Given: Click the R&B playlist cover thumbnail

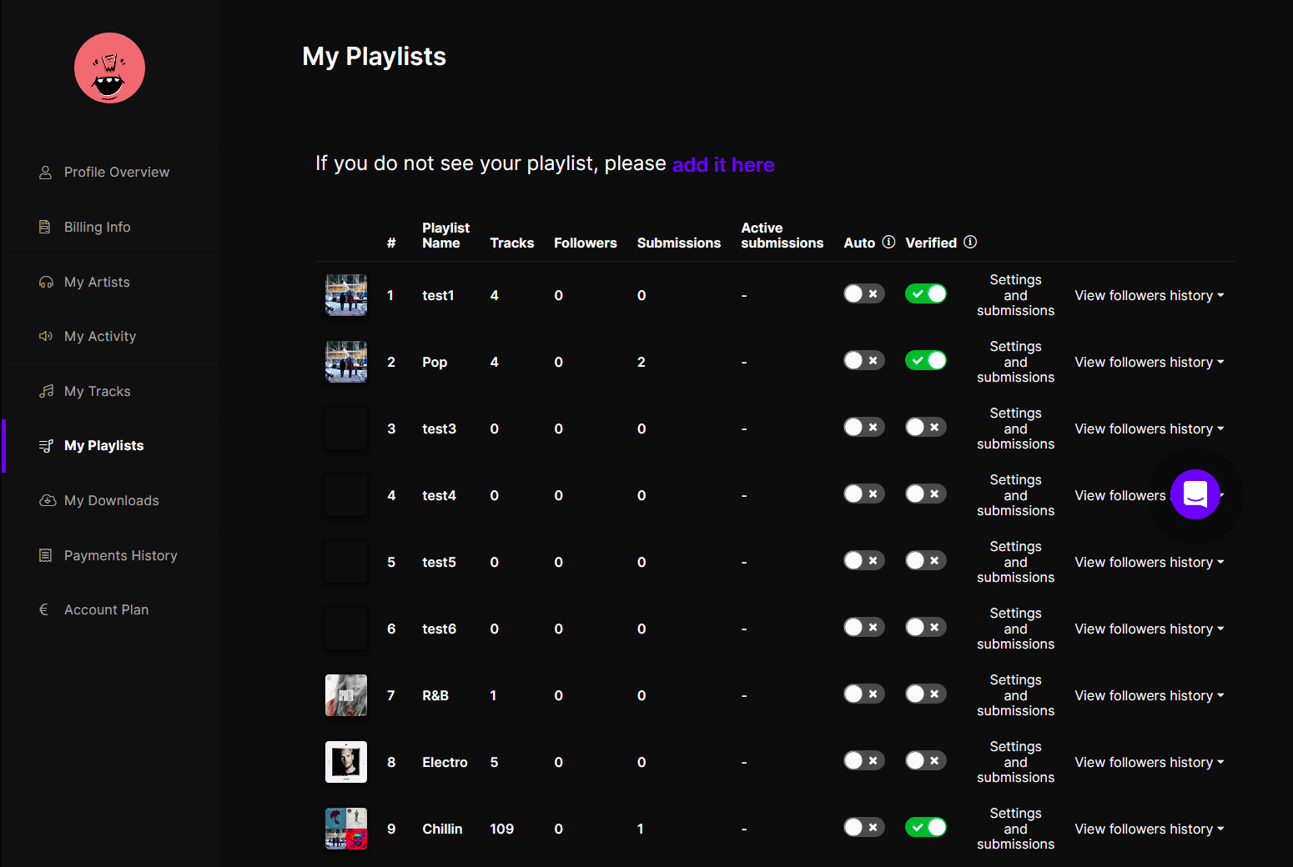Looking at the screenshot, I should pyautogui.click(x=346, y=695).
